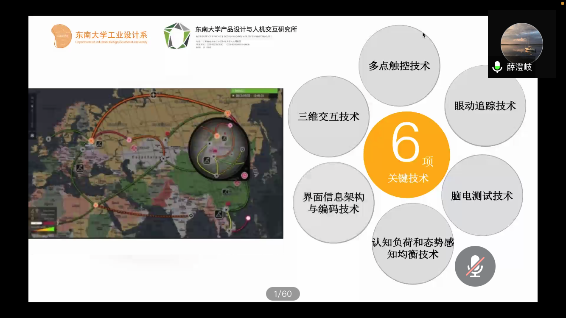Click the world map route image
The width and height of the screenshot is (566, 318).
[156, 163]
